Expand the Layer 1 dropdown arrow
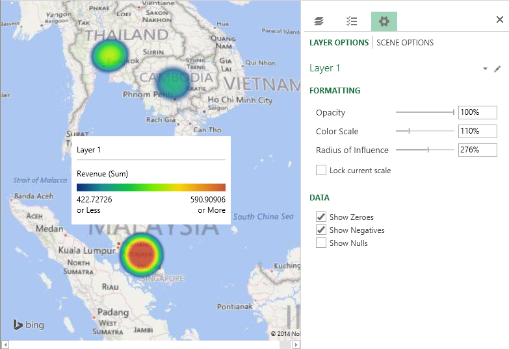This screenshot has height=349, width=509. click(485, 69)
